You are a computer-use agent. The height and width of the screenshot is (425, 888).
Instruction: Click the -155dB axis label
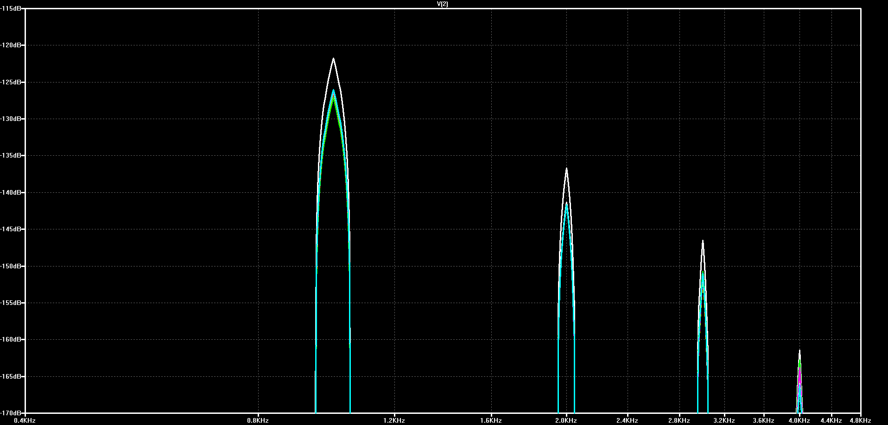click(x=11, y=303)
